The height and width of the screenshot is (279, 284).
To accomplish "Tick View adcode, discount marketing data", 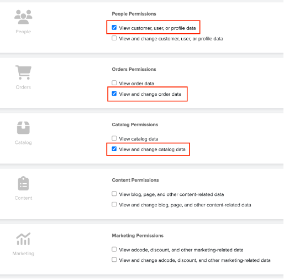I will [114, 249].
